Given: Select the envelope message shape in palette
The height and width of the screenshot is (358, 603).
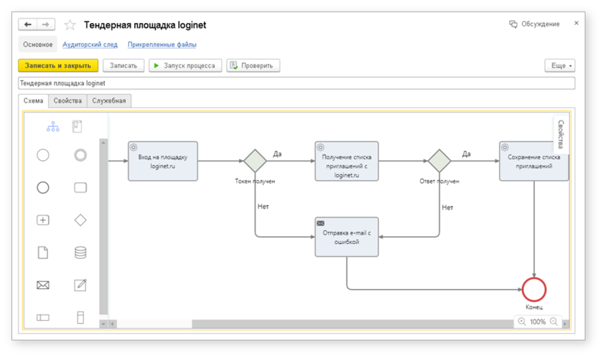Looking at the screenshot, I should (x=43, y=286).
